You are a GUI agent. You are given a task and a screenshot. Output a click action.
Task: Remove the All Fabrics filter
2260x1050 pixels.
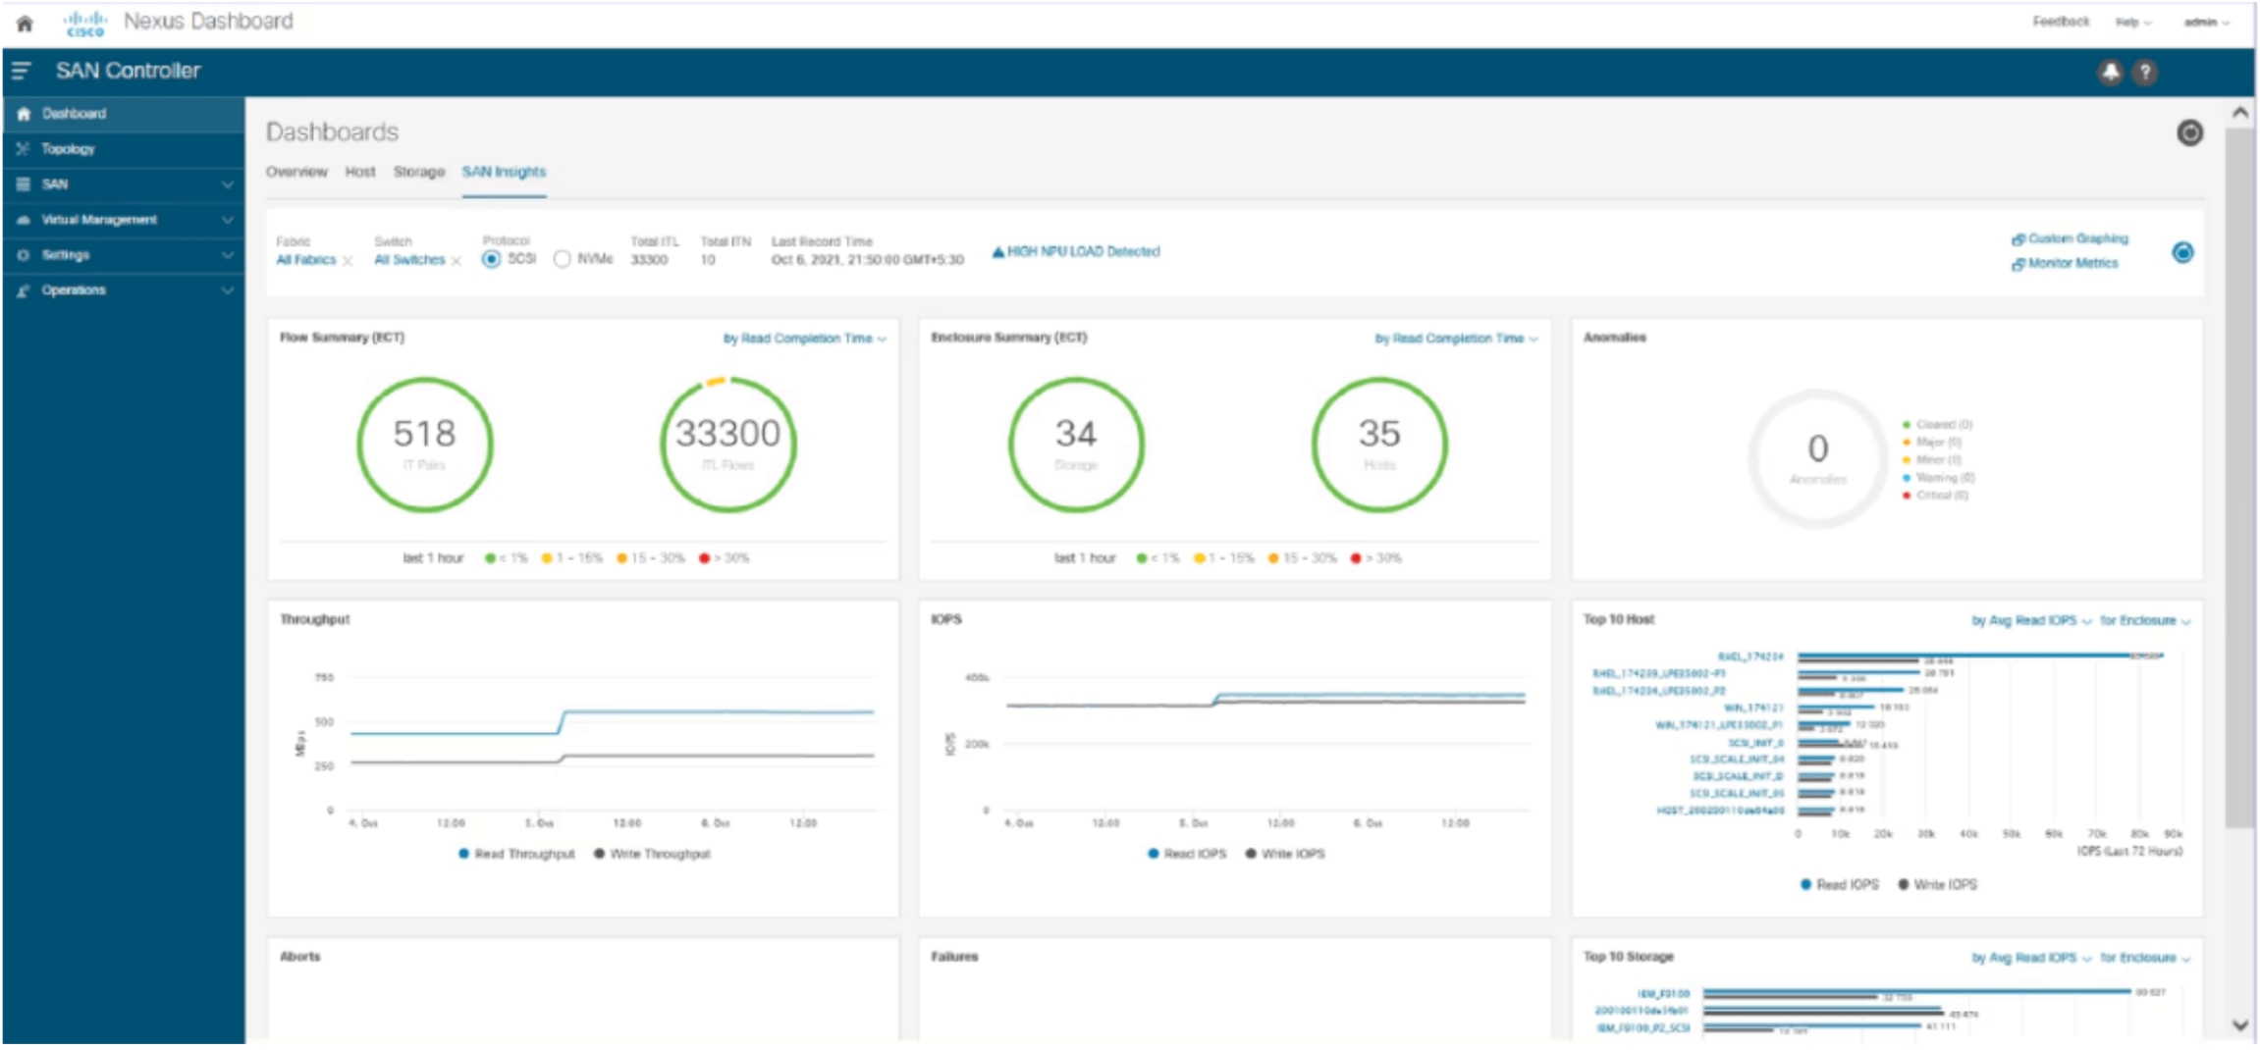(348, 261)
